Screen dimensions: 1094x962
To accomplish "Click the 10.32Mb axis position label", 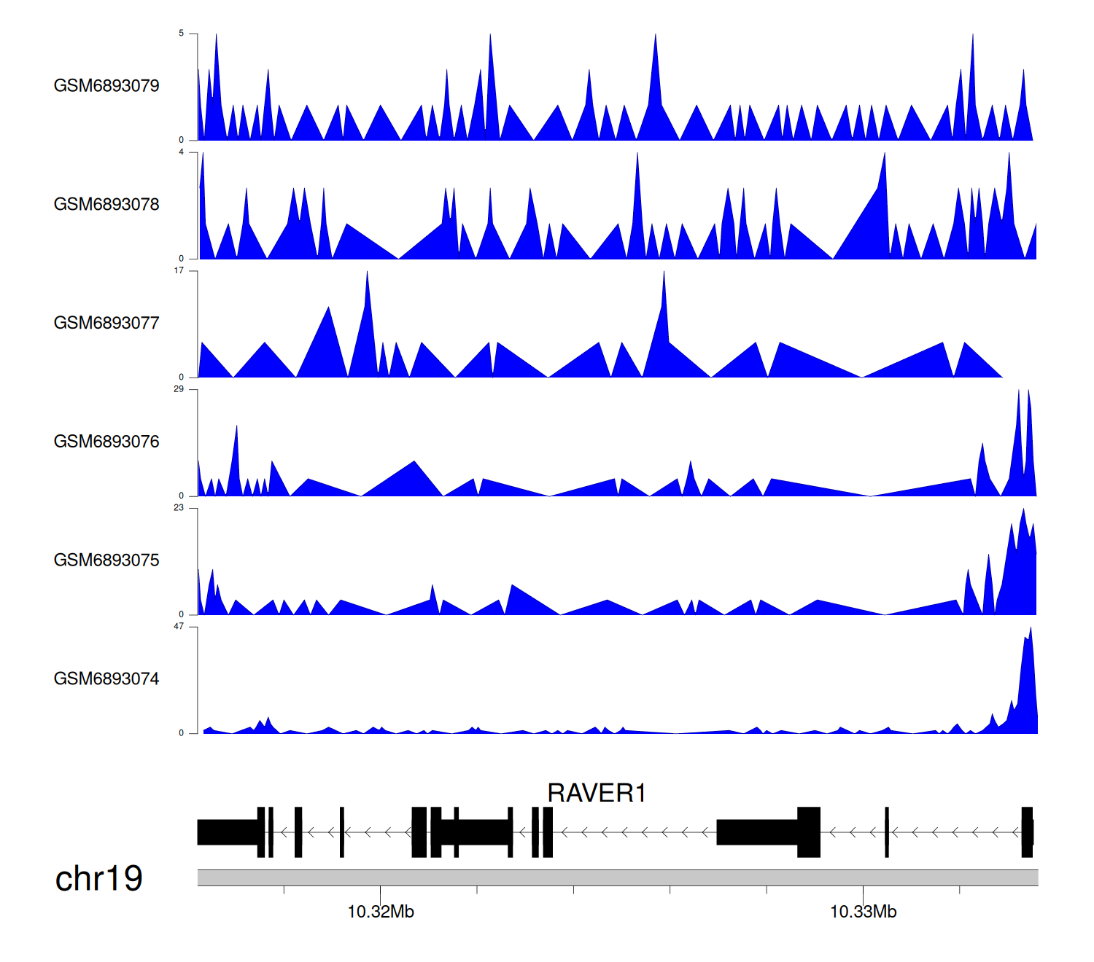I will tap(381, 912).
